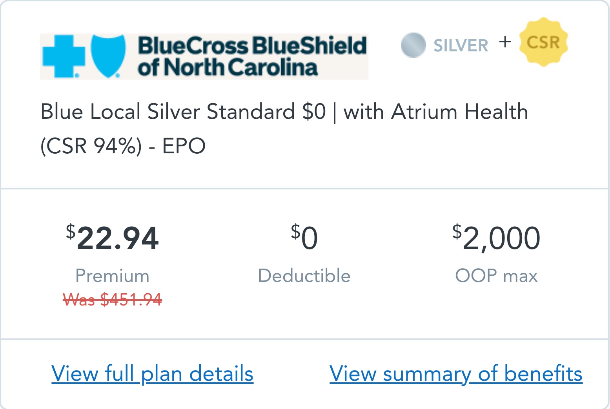Click the OOP max label
610x409 pixels.
pyautogui.click(x=496, y=276)
